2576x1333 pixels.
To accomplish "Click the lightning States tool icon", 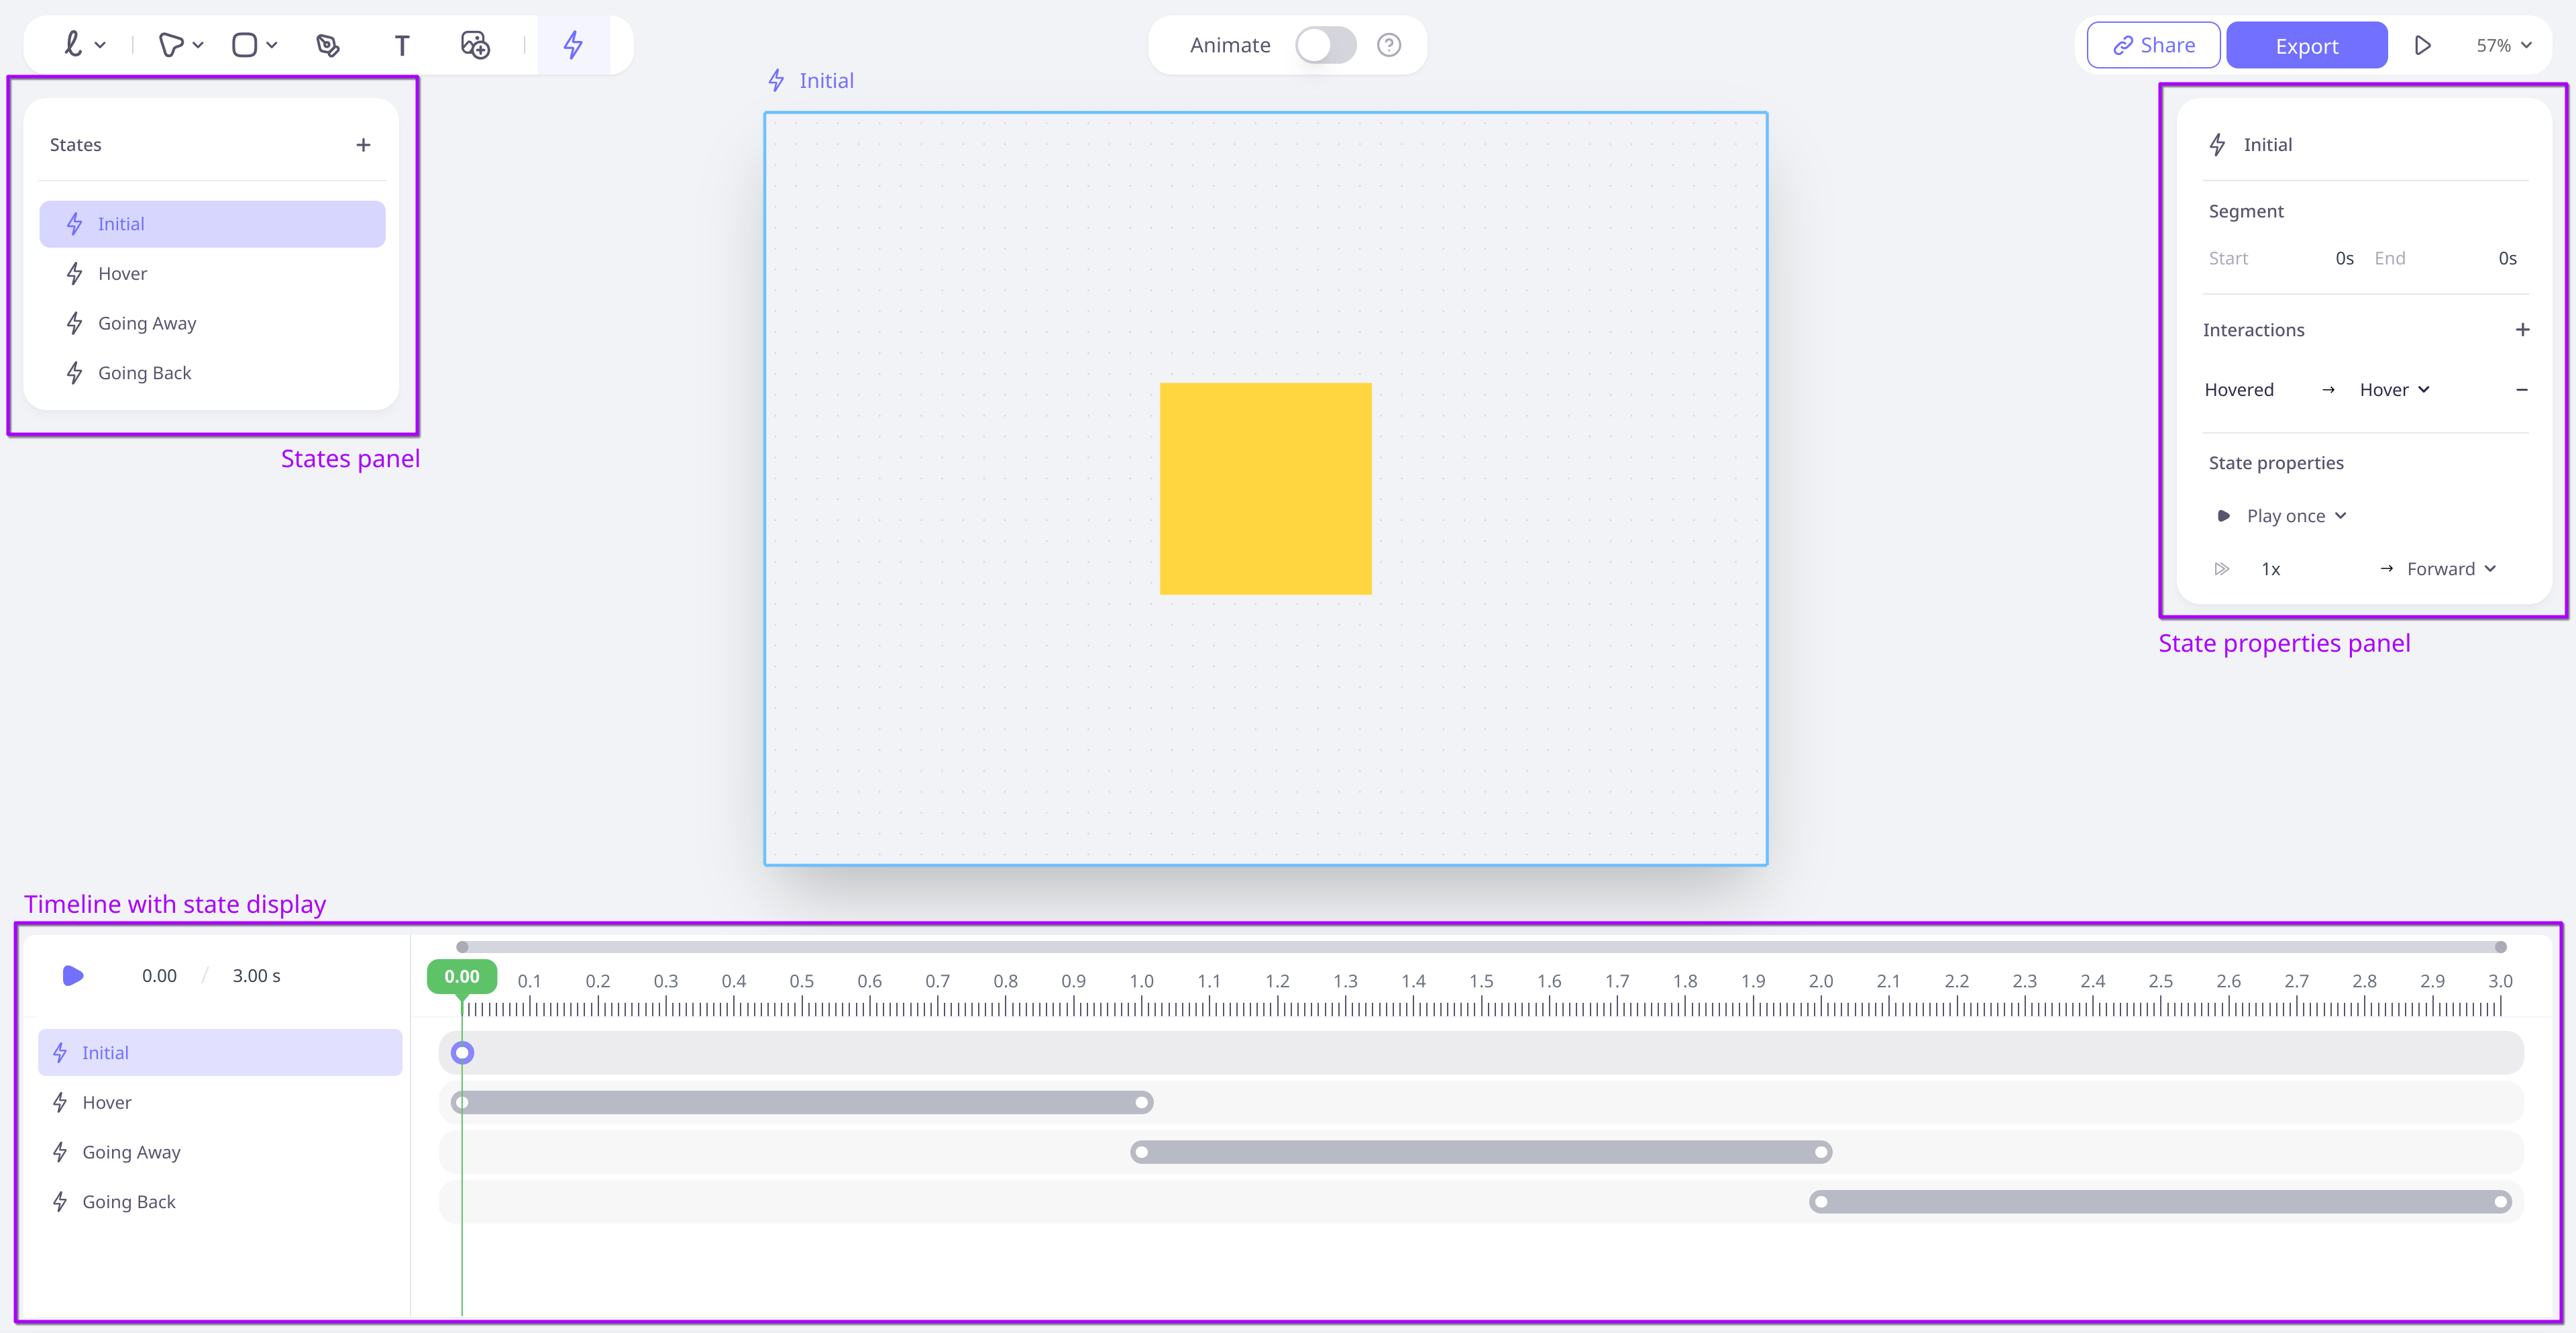I will click(573, 45).
